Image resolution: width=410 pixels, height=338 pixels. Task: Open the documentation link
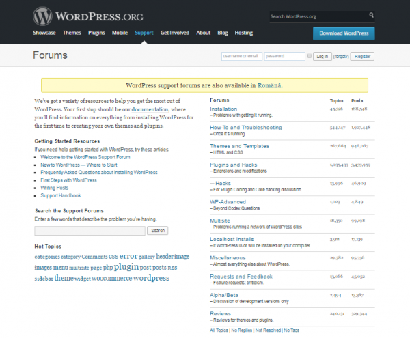point(150,109)
